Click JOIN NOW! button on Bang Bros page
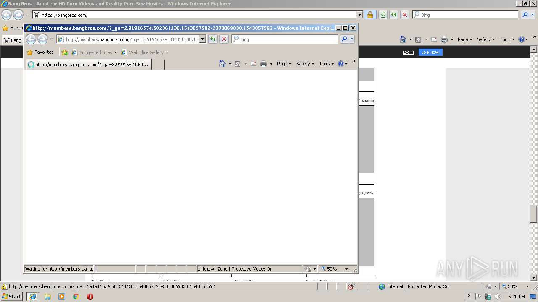The image size is (538, 302). pyautogui.click(x=430, y=52)
